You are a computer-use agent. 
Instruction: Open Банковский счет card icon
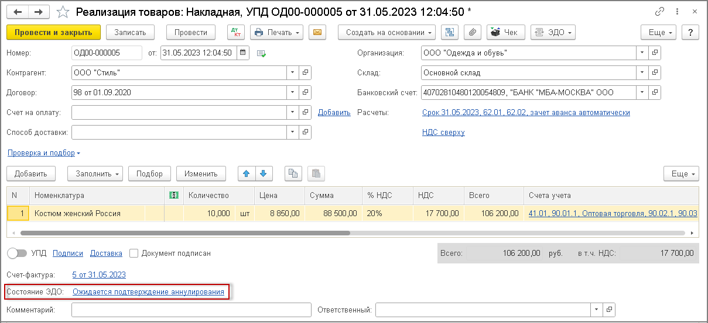tap(655, 93)
